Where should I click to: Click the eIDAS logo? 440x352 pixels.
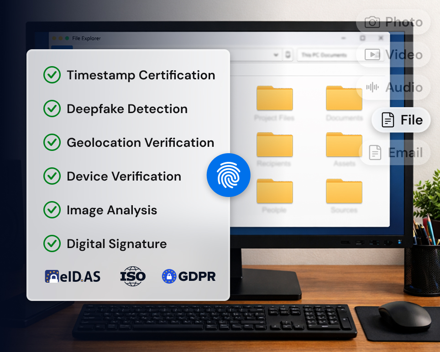[73, 276]
